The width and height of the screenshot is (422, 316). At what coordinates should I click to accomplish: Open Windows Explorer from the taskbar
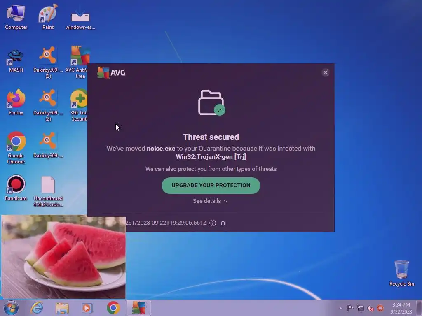click(x=62, y=308)
